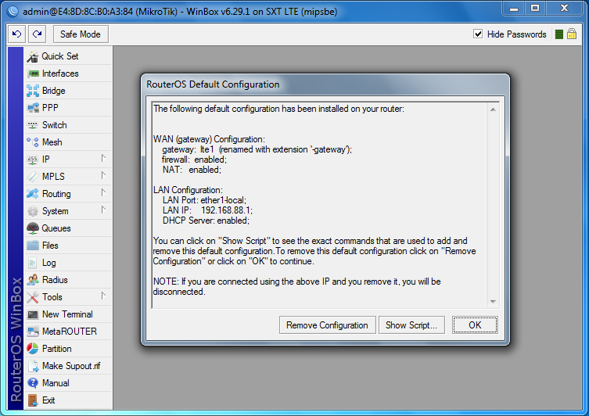589x416 pixels.
Task: Open the Bridge sidebar item
Action: click(x=53, y=91)
